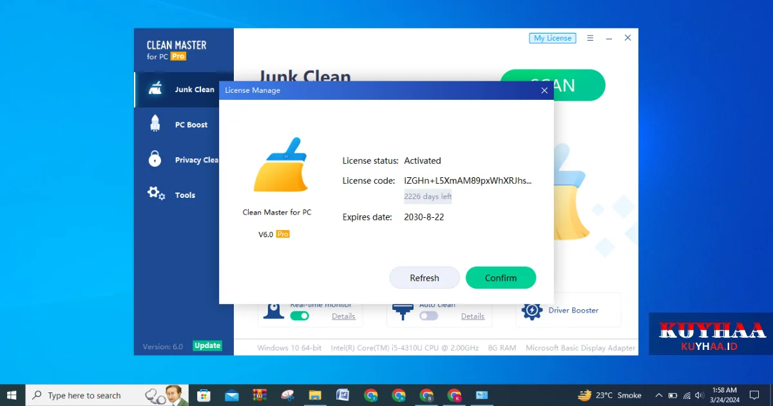Enable the Auto clean switch
Screen dimensions: 773x406
pyautogui.click(x=428, y=316)
